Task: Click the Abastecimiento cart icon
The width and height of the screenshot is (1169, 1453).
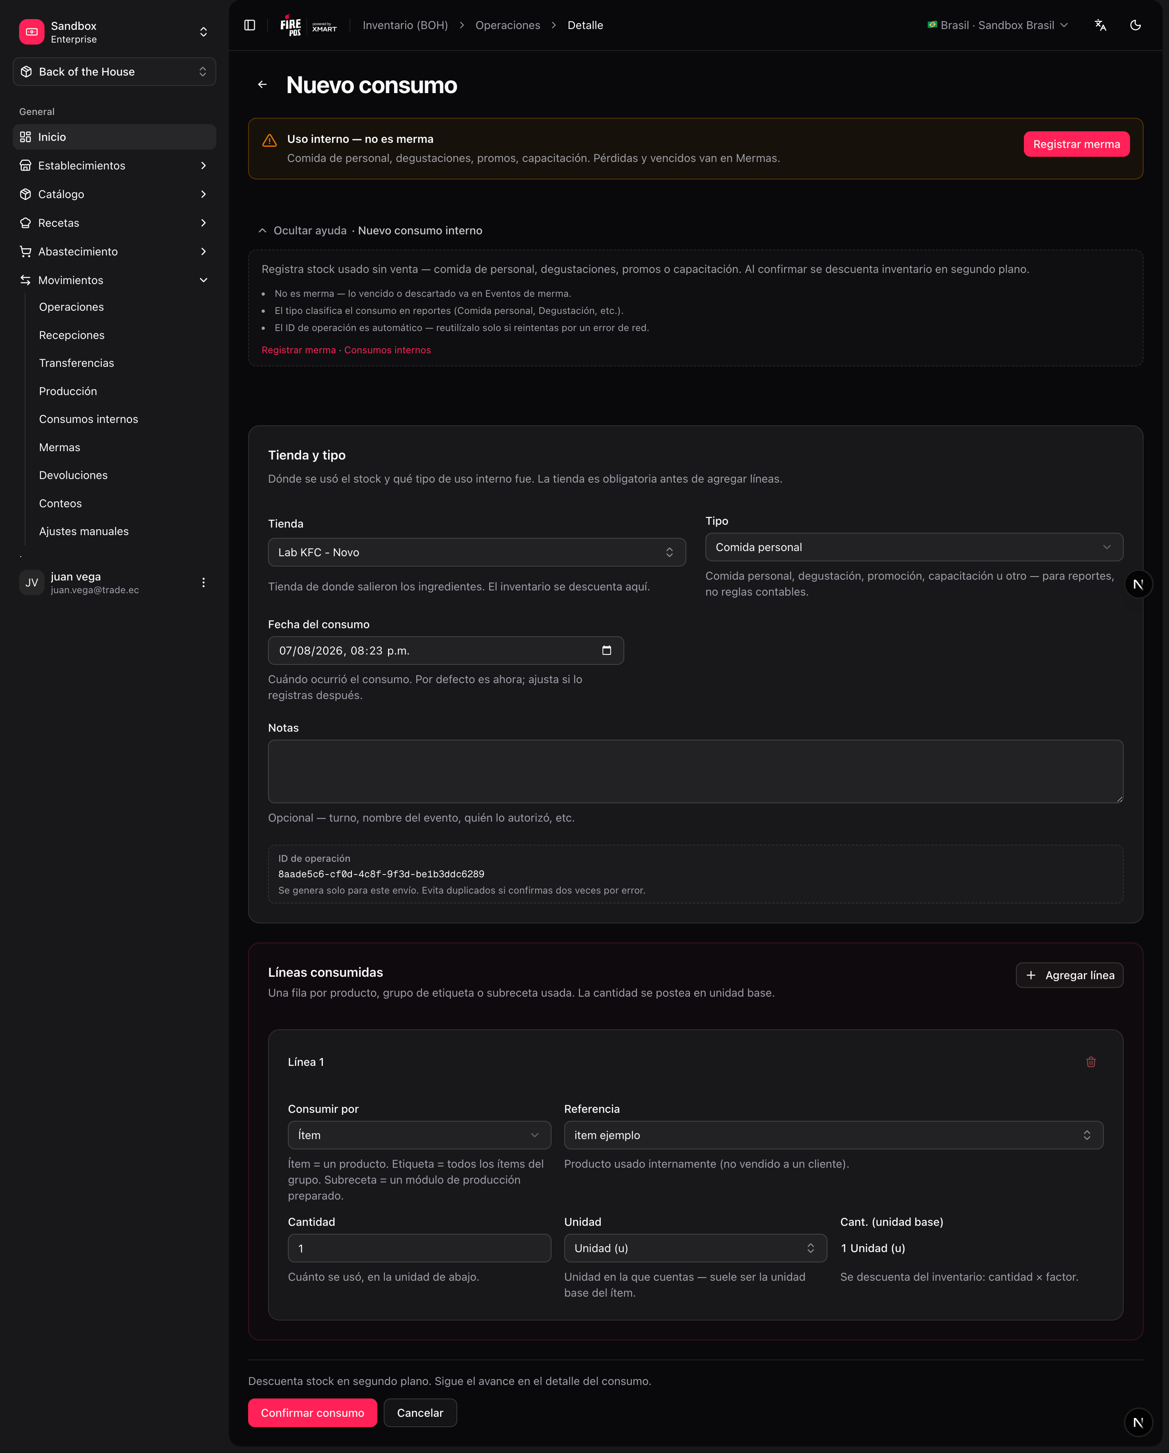Action: (x=25, y=251)
